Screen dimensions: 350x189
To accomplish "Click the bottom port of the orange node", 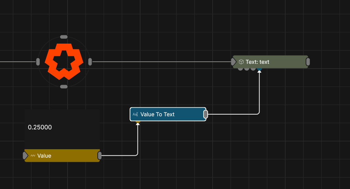I will [64, 87].
